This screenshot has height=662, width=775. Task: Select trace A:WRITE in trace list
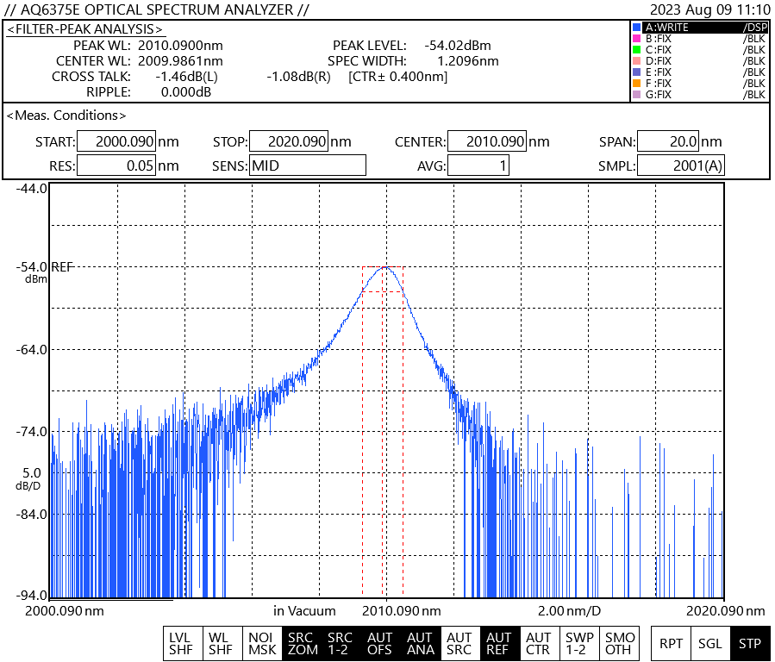698,28
